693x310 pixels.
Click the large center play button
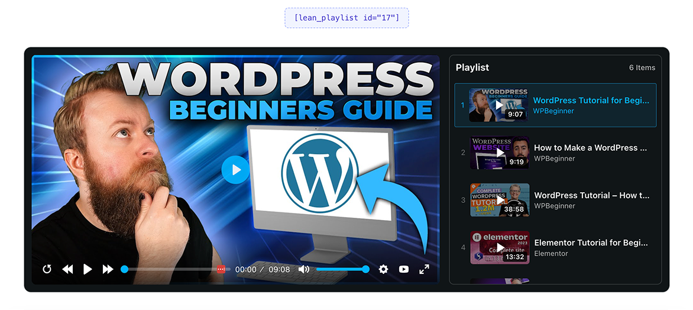pos(235,169)
